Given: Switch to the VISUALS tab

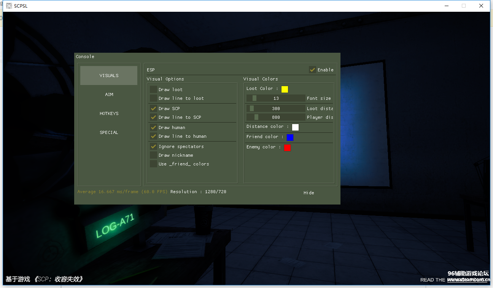Looking at the screenshot, I should click(109, 76).
